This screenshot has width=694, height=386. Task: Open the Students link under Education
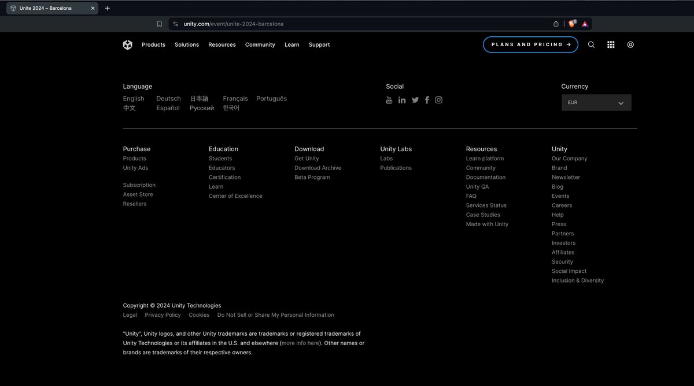pyautogui.click(x=220, y=159)
